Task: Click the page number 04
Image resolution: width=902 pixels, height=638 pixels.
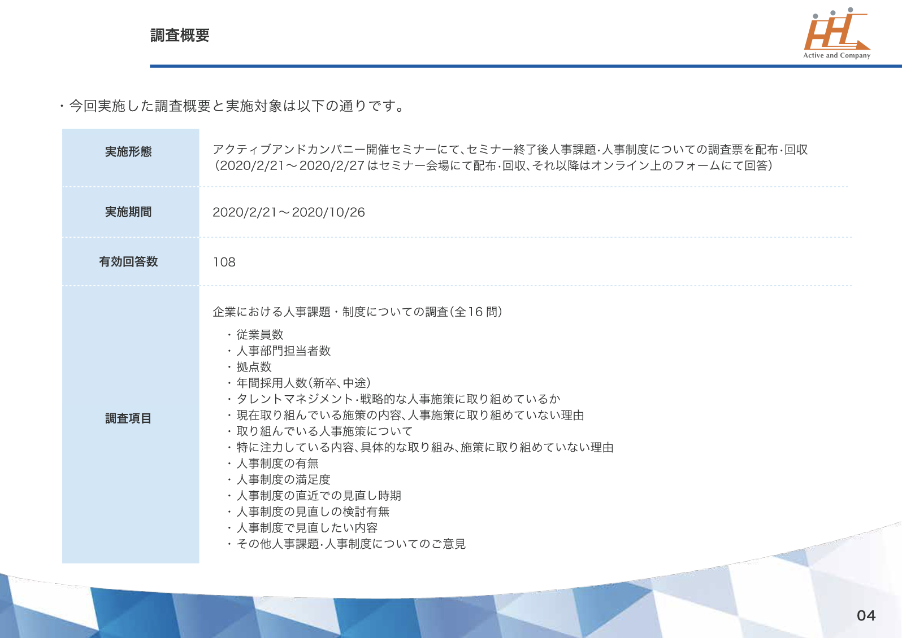Action: [865, 615]
